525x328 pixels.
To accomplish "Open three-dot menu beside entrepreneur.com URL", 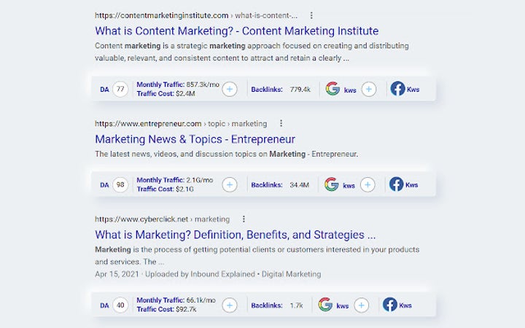I will click(281, 124).
